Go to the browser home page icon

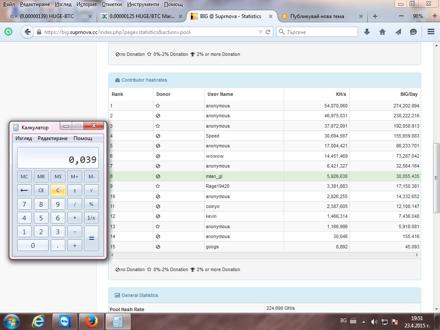[382, 32]
